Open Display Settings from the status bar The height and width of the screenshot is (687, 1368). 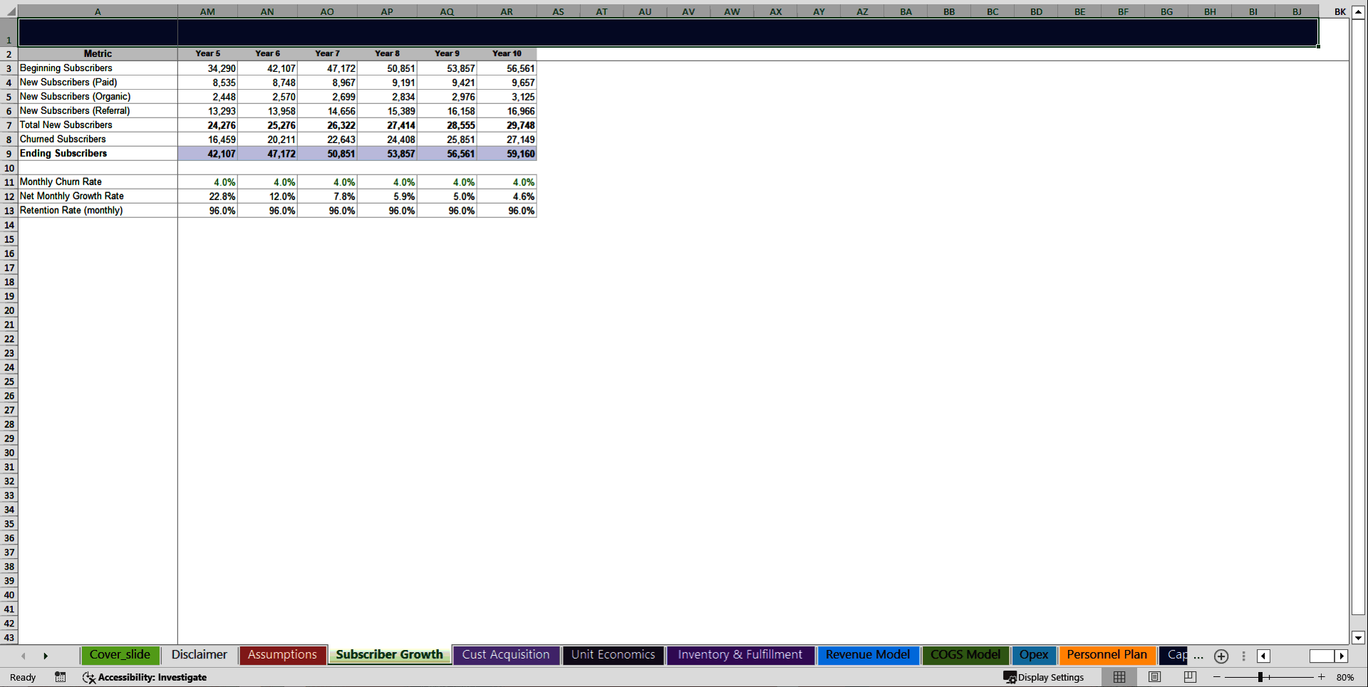coord(1045,677)
